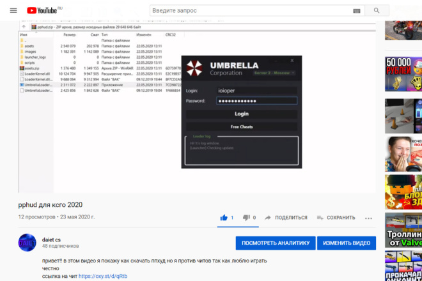Click the magnifier search button
The image size is (422, 281).
[377, 10]
